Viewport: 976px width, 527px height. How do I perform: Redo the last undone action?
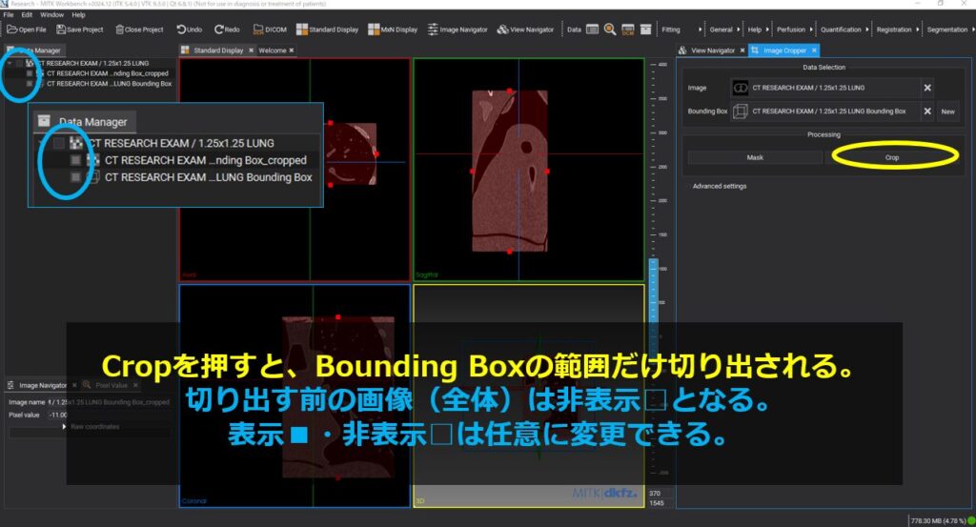[x=227, y=30]
